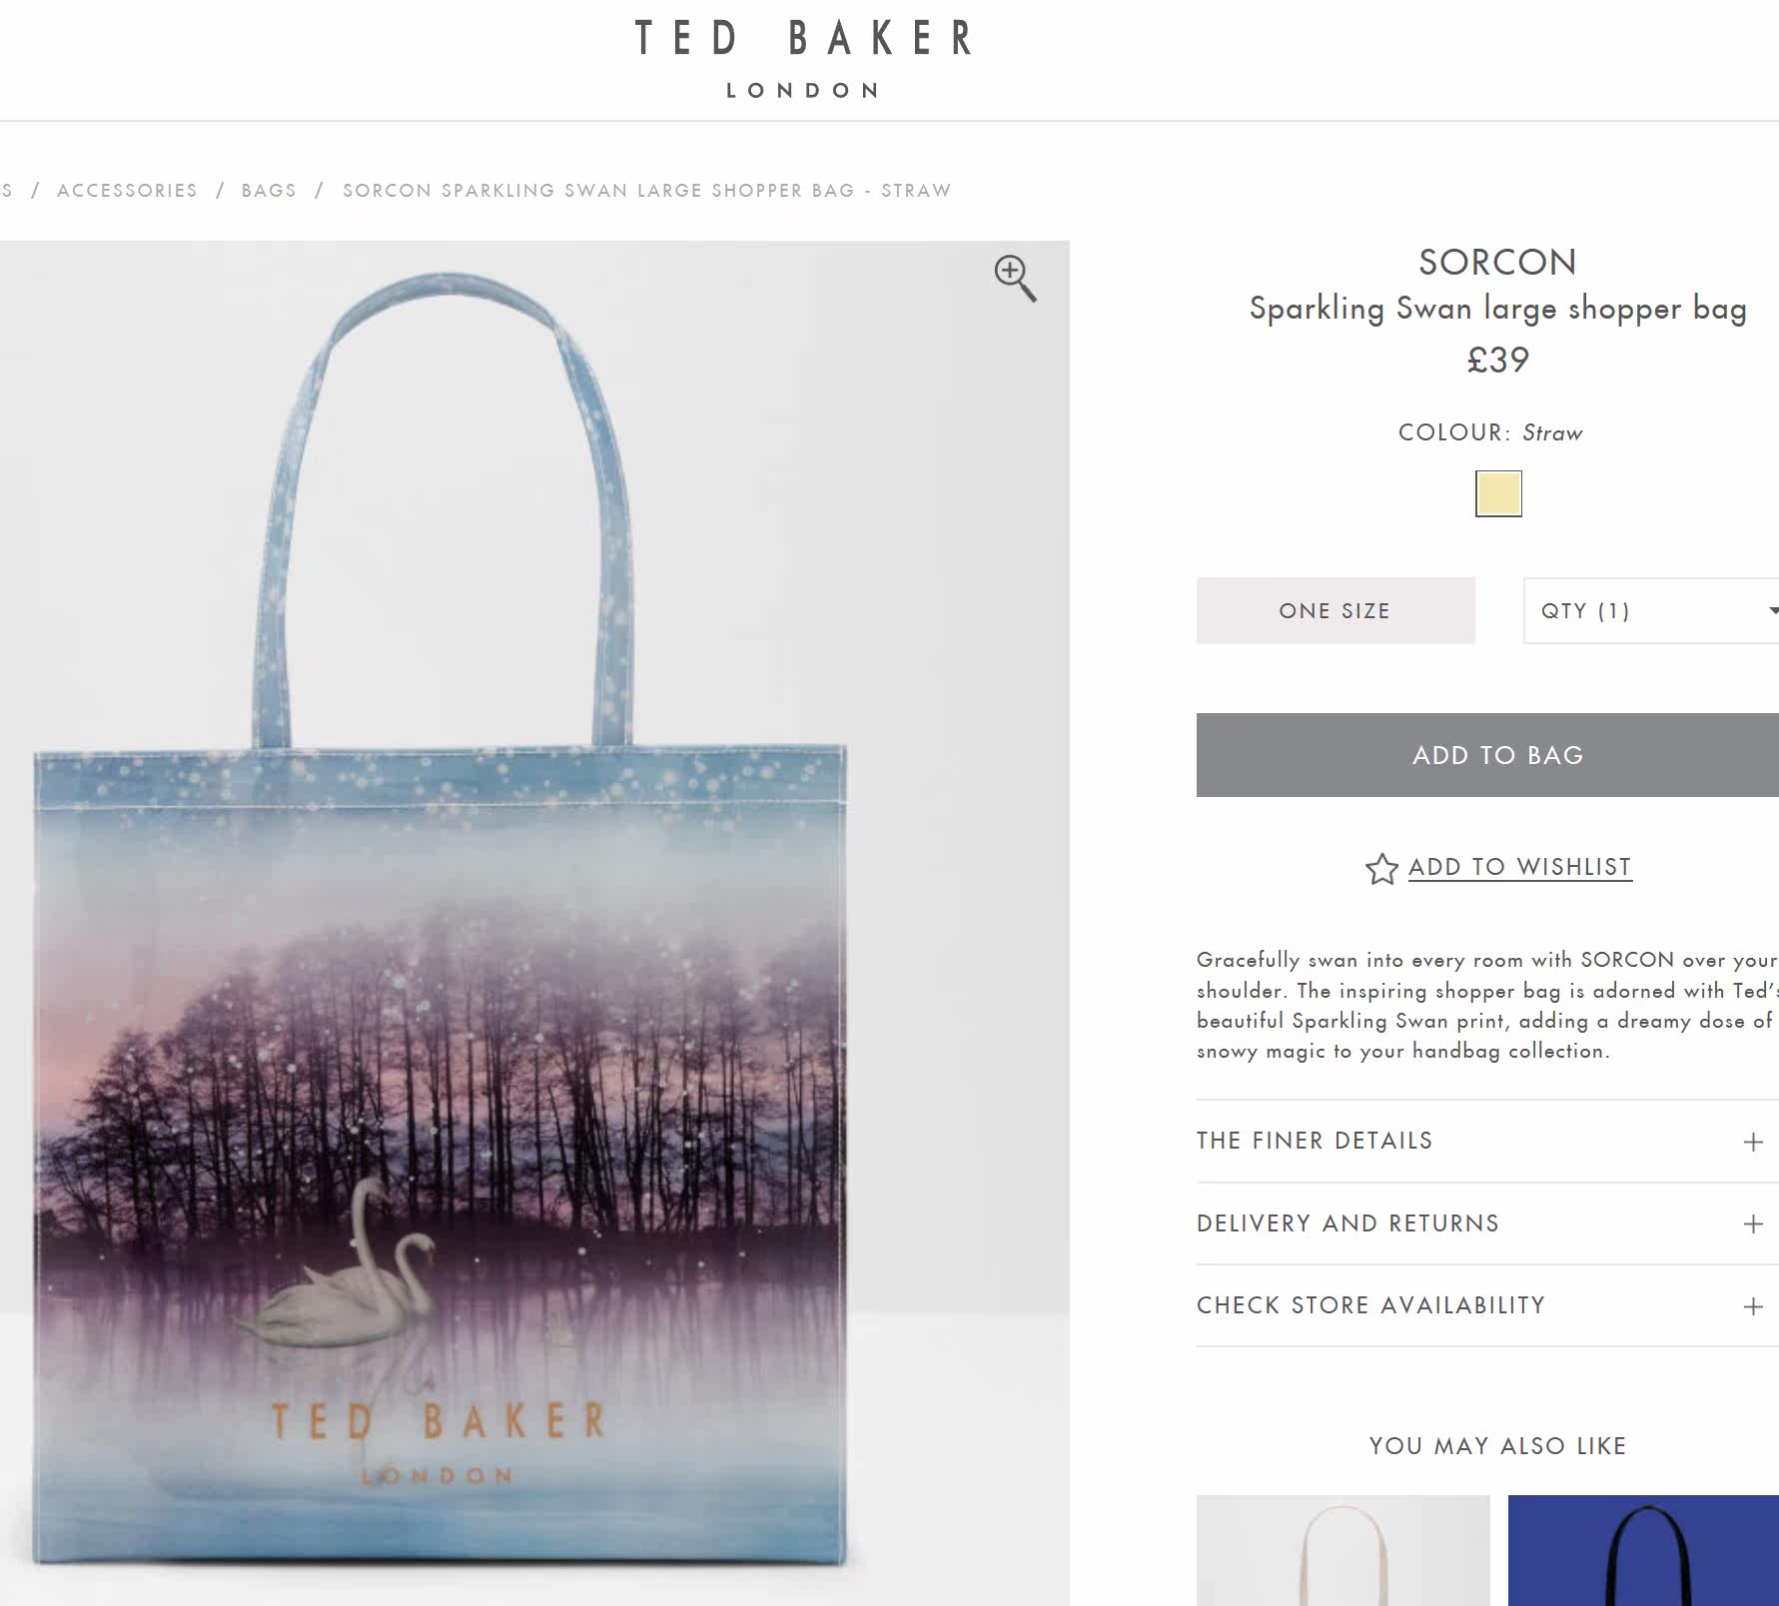Click the plus icon beside Check Store Availability
The image size is (1779, 1606).
(x=1753, y=1306)
